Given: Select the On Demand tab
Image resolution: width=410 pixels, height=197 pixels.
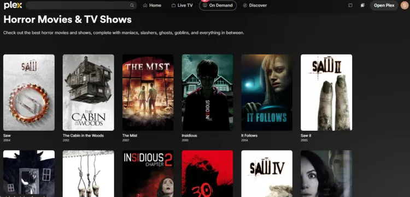Looking at the screenshot, I should click(x=218, y=5).
